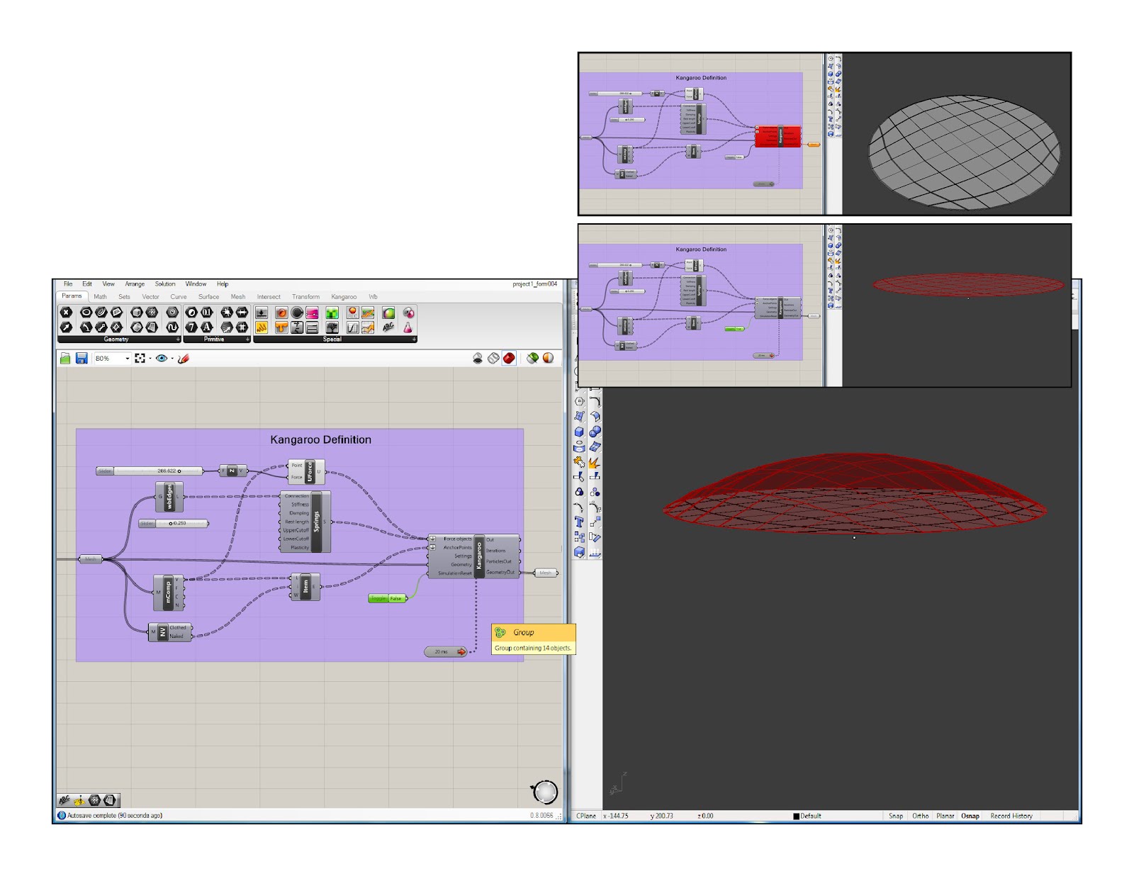The height and width of the screenshot is (876, 1134).
Task: Click the Explode tool's yellow burst icon
Action: [595, 462]
